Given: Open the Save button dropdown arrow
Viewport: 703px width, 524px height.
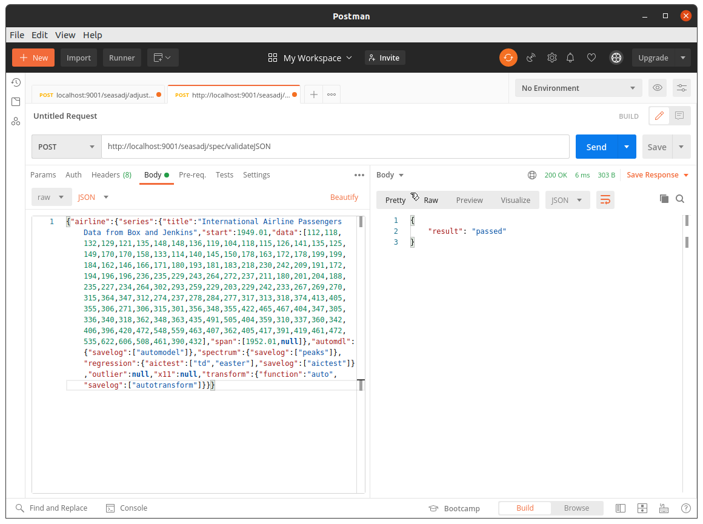Looking at the screenshot, I should [681, 147].
